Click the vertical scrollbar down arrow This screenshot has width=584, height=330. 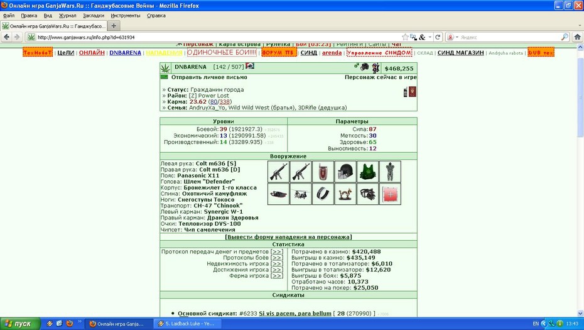pos(580,313)
